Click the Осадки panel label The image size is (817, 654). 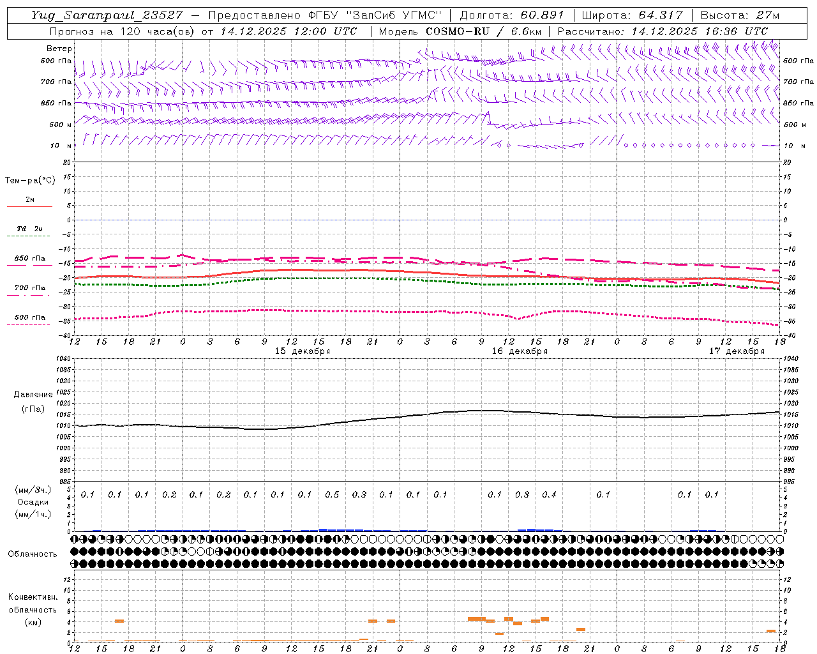33,502
